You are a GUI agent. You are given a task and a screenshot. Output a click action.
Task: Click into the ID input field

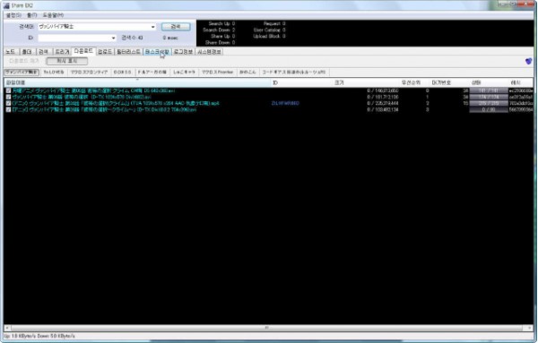point(74,38)
